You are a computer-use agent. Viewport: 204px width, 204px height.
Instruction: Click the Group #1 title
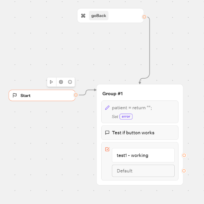coord(113,93)
